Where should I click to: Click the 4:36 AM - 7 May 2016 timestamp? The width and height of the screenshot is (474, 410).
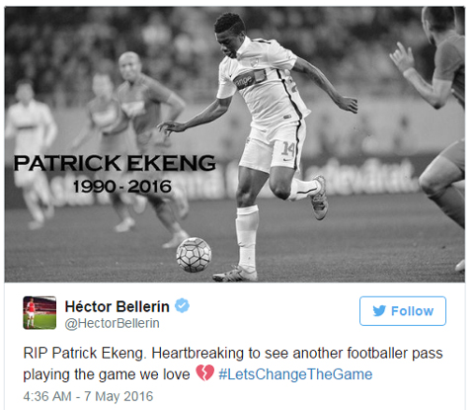point(88,396)
